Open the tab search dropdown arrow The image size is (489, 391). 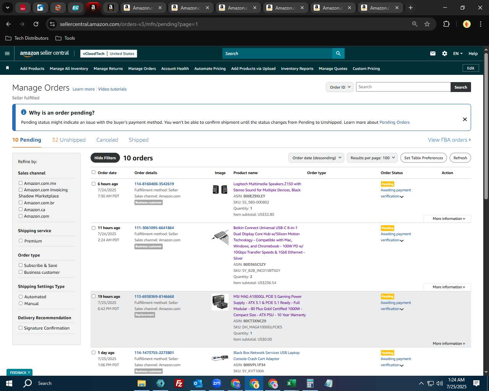pyautogui.click(x=7, y=8)
